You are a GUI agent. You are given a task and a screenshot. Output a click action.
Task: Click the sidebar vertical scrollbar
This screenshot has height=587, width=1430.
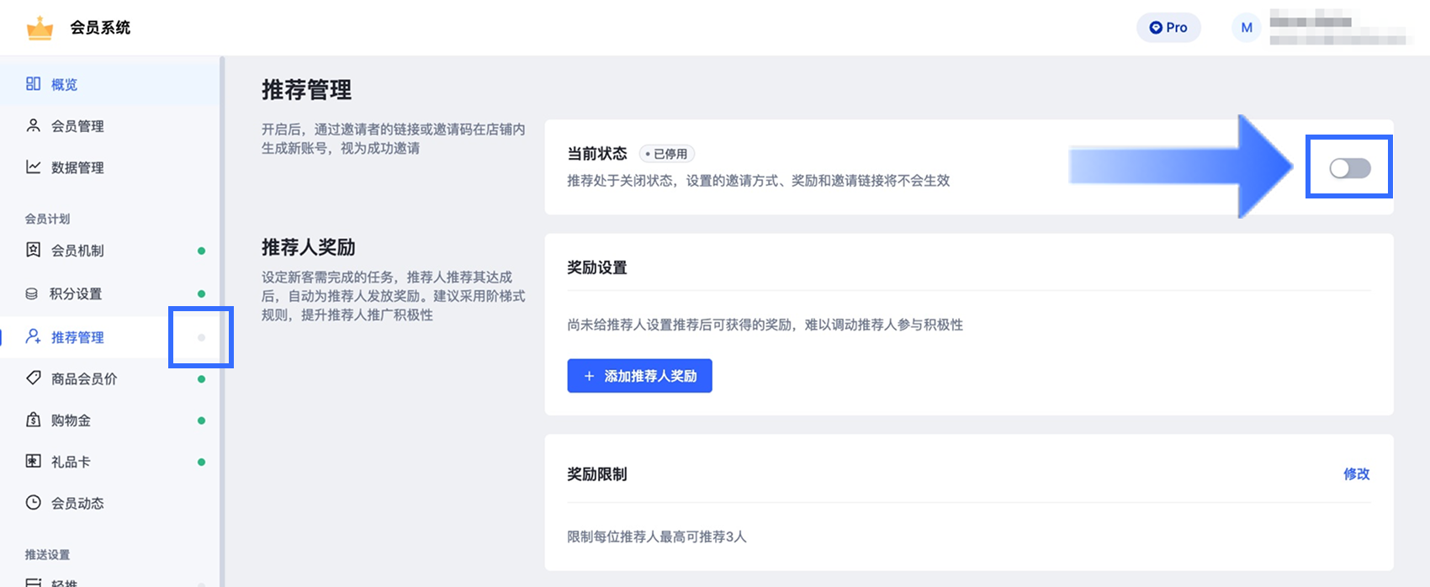pos(222,321)
